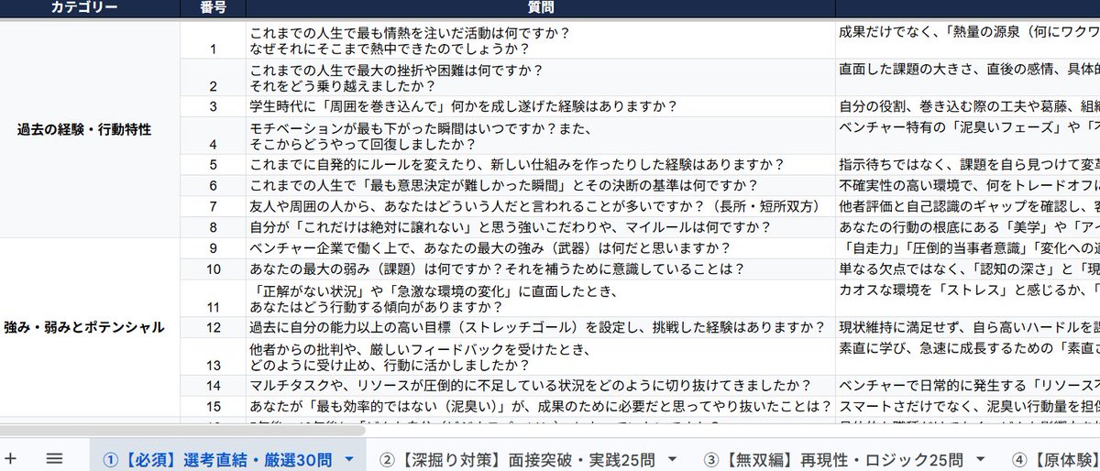
Task: Select the number cell 13
Action: (x=213, y=356)
